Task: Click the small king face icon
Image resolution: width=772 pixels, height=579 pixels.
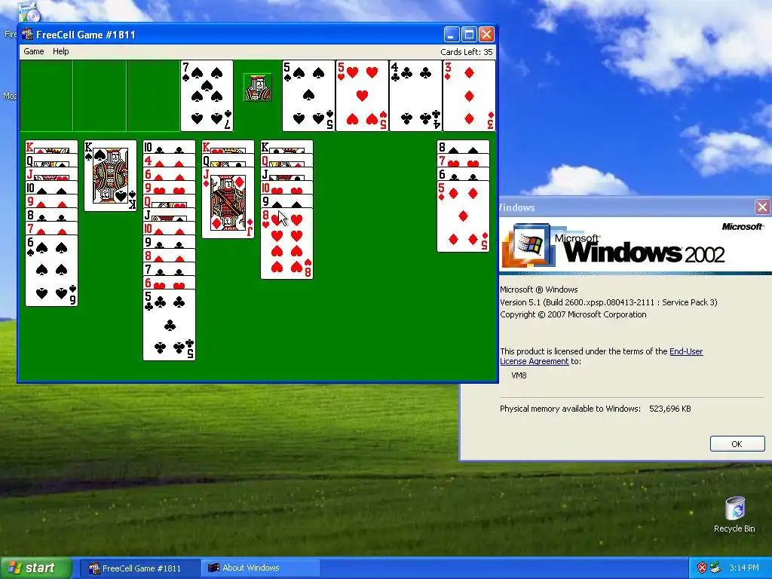Action: 258,87
